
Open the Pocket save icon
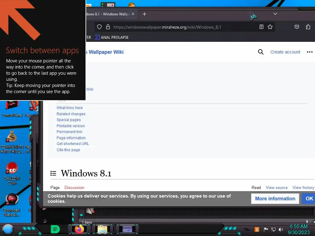pyautogui.click(x=297, y=27)
